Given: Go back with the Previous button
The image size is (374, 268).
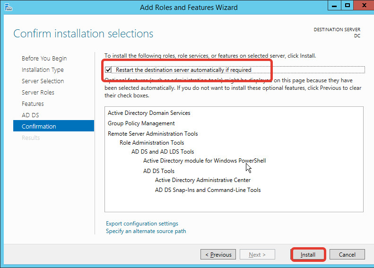Looking at the screenshot, I should (x=218, y=254).
